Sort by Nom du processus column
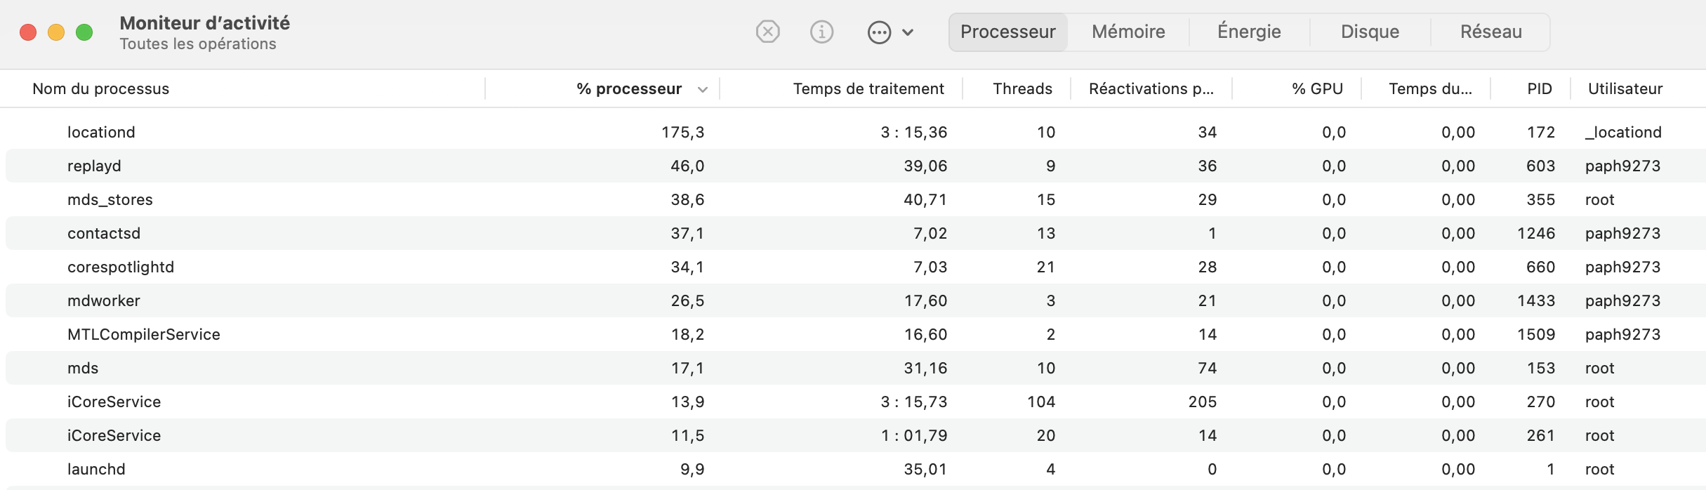 coord(101,89)
